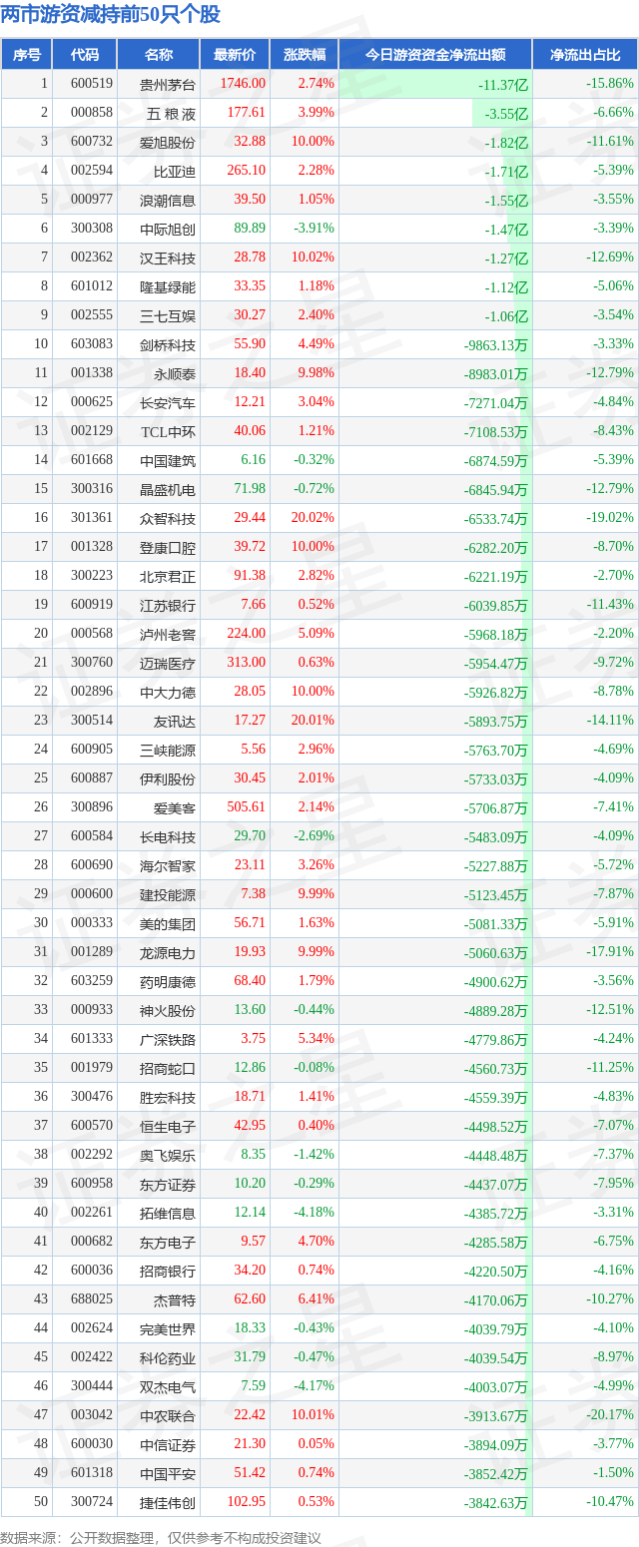Screen dimensions: 639x1547
Task: Select stock code 600905
Action: pyautogui.click(x=92, y=751)
